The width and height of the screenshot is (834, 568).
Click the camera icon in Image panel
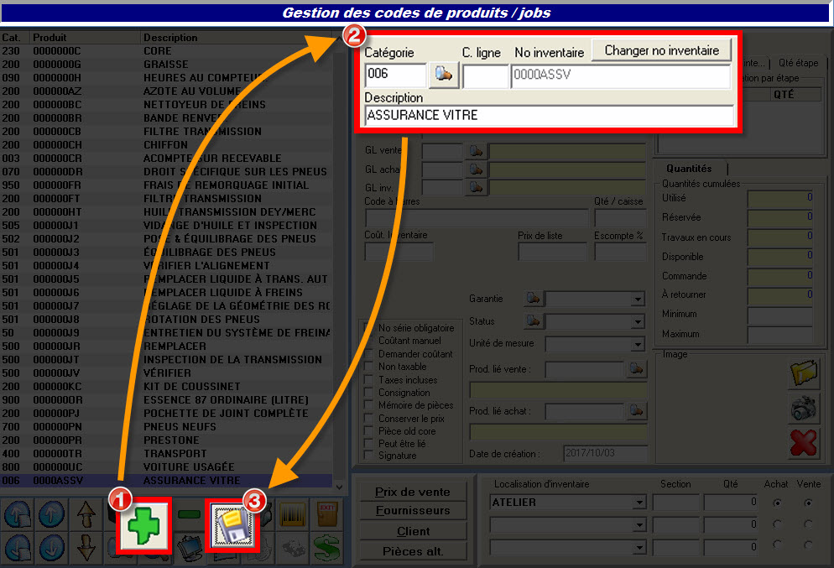click(x=804, y=408)
